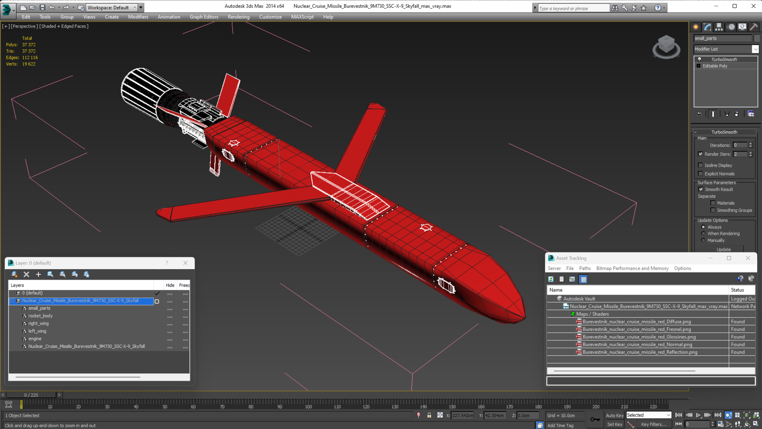Click the Create New Layer plus icon
762x429 pixels.
point(38,275)
